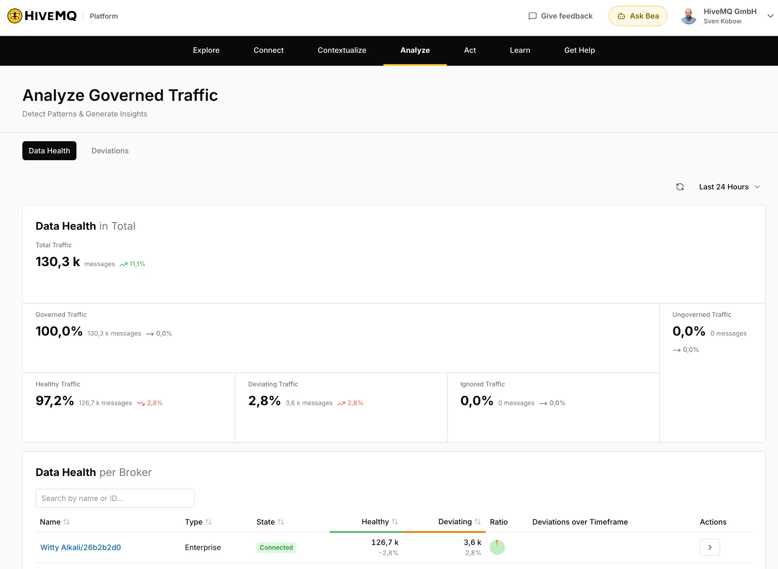Open details arrow for Witty Alkali row
Image resolution: width=778 pixels, height=569 pixels.
click(710, 547)
